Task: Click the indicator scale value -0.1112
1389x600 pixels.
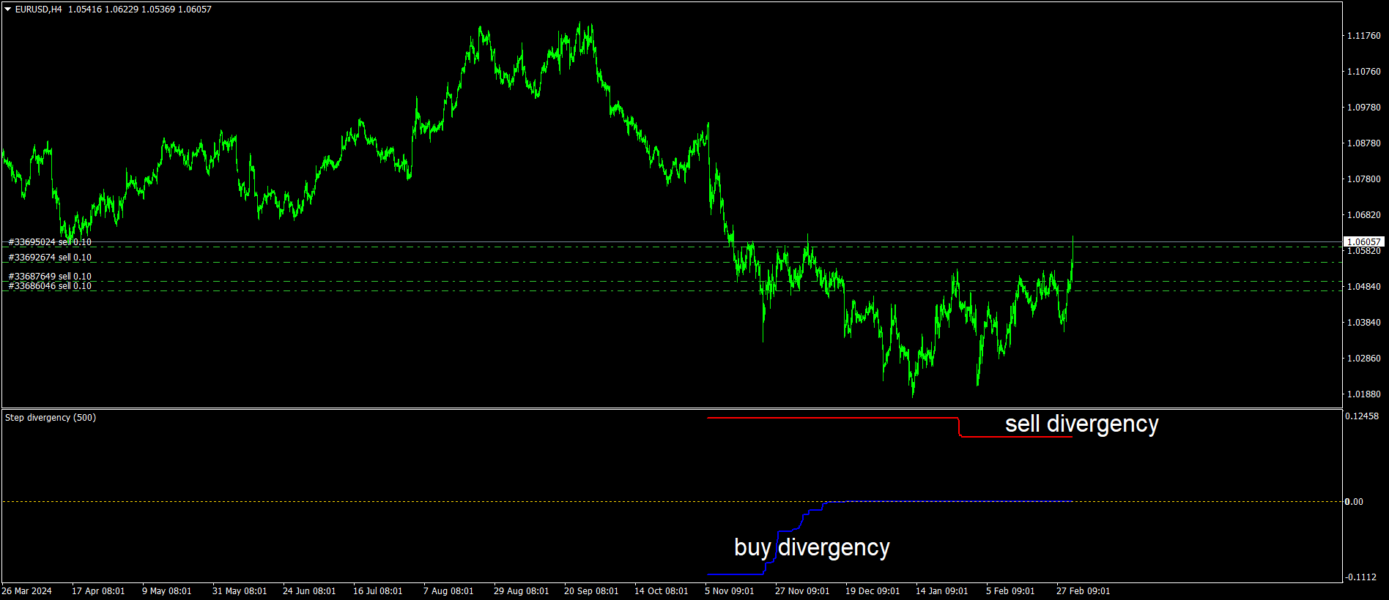Action: (1361, 577)
